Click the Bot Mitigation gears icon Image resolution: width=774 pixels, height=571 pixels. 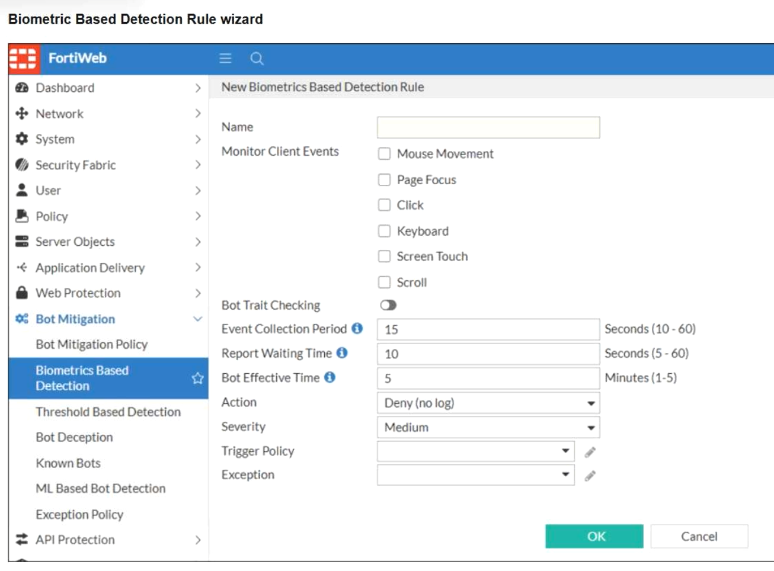22,319
